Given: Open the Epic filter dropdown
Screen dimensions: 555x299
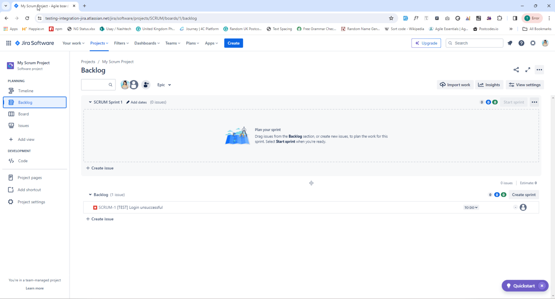Looking at the screenshot, I should 164,84.
